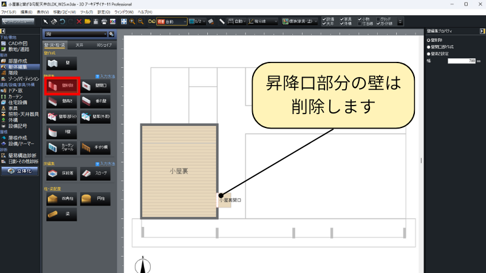Click the print icon in toolbar
This screenshot has width=486, height=273.
tap(104, 21)
